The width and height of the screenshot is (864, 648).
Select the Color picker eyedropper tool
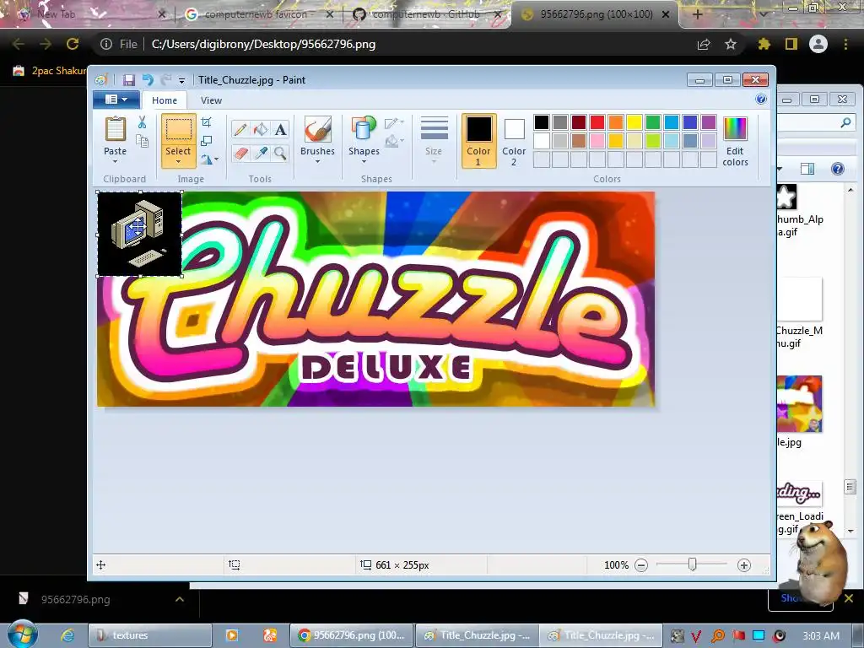click(x=260, y=153)
